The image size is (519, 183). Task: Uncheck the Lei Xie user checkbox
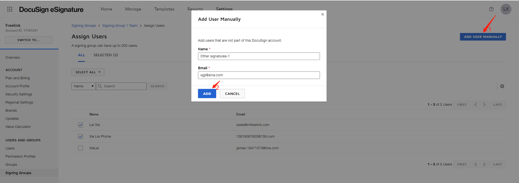(80, 125)
